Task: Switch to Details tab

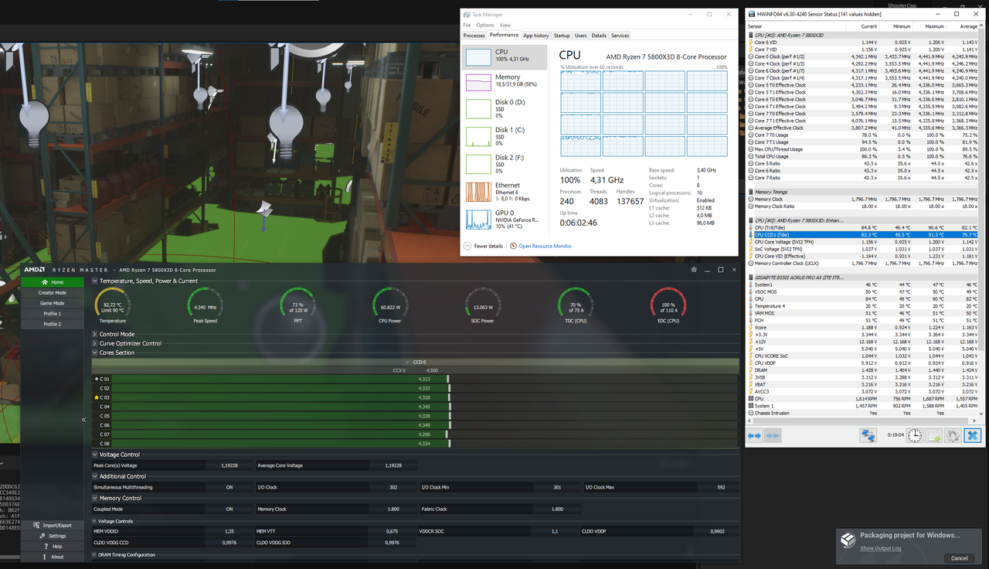Action: click(x=599, y=36)
